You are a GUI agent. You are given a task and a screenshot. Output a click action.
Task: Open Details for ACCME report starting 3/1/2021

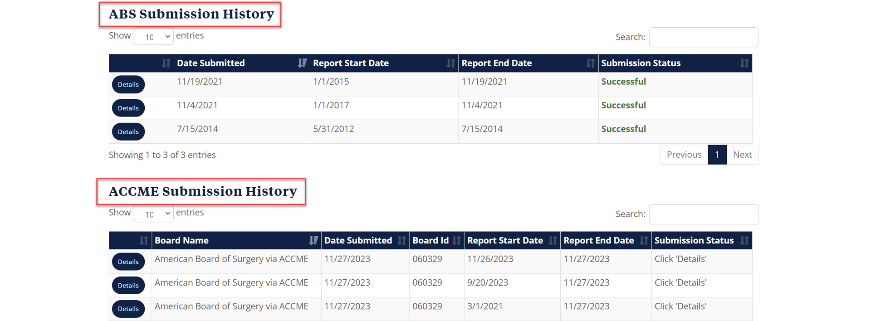click(128, 309)
